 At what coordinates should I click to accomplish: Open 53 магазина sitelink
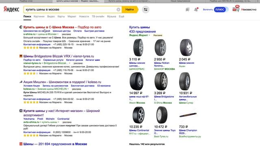tap(104, 86)
